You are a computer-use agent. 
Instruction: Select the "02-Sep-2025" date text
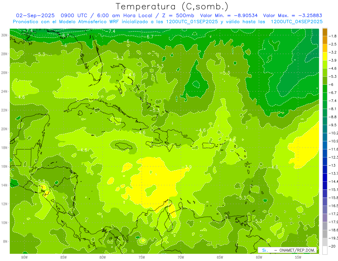(35, 16)
